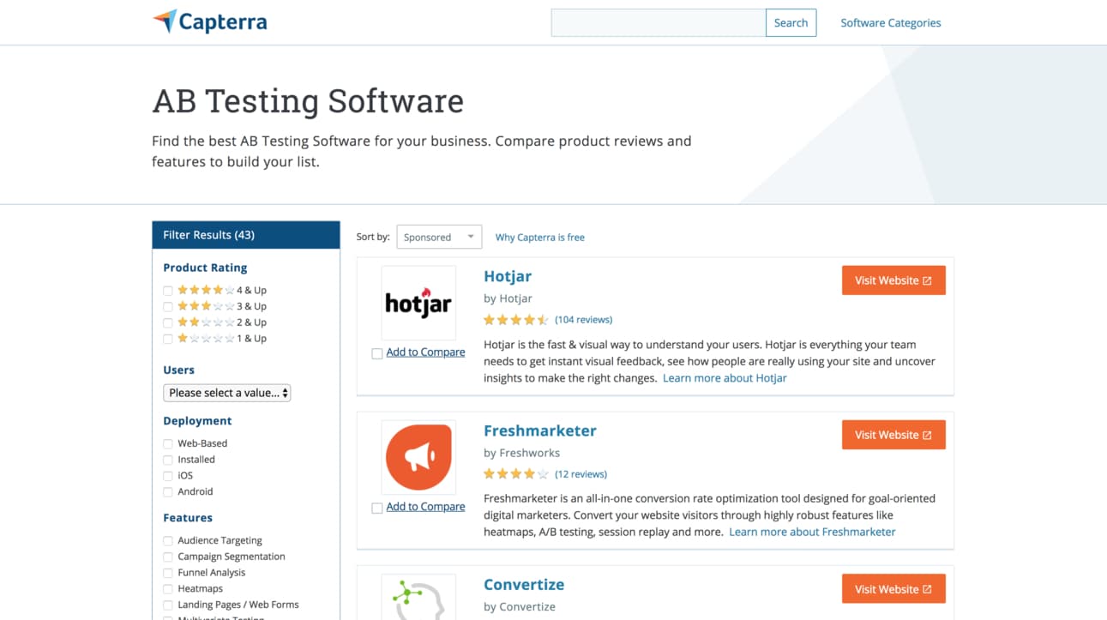Enable Web-Based deployment filter
This screenshot has width=1107, height=620.
point(168,444)
